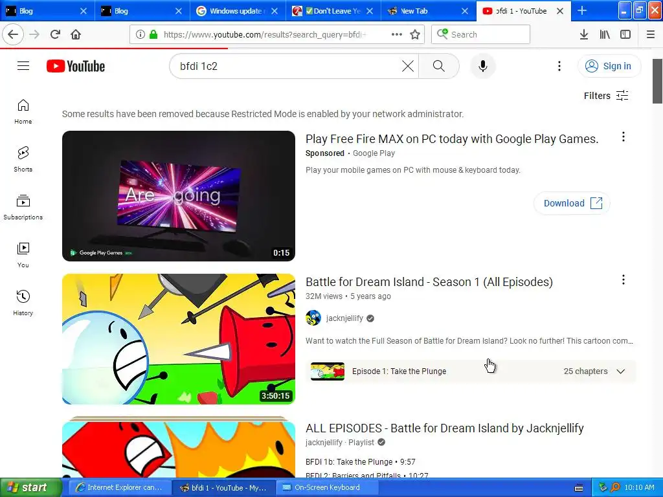Go back with the browser back arrow
Viewport: 663px width, 497px height.
coord(13,34)
